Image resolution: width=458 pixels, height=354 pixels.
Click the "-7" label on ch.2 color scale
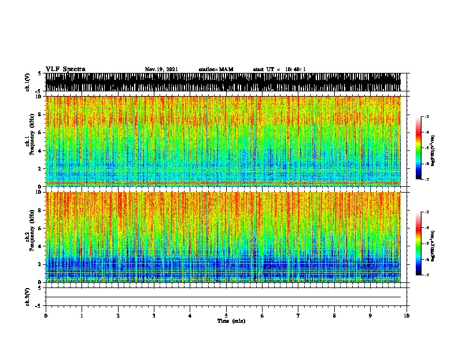click(x=426, y=275)
